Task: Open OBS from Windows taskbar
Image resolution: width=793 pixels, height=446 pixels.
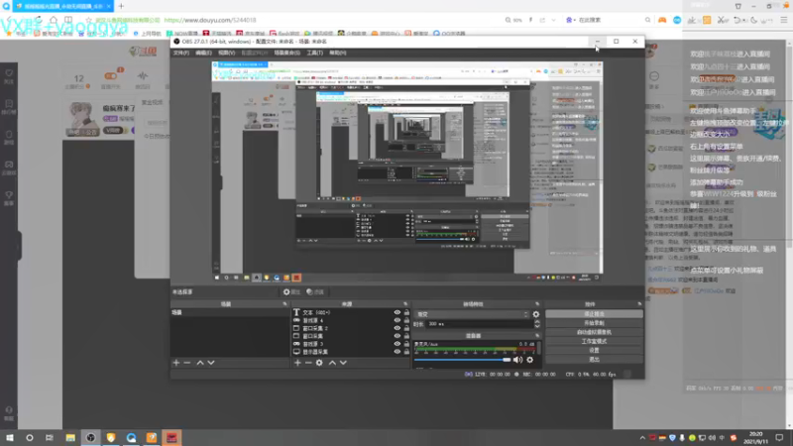Action: (x=90, y=437)
